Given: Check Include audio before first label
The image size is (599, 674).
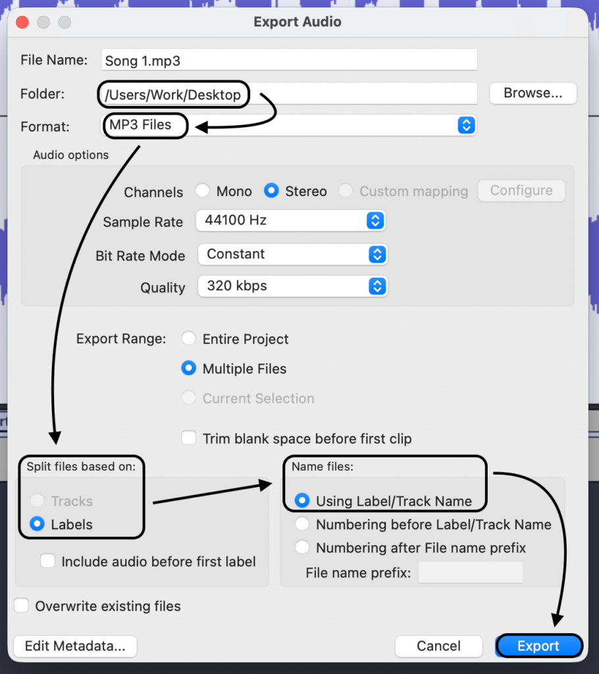Looking at the screenshot, I should click(47, 561).
